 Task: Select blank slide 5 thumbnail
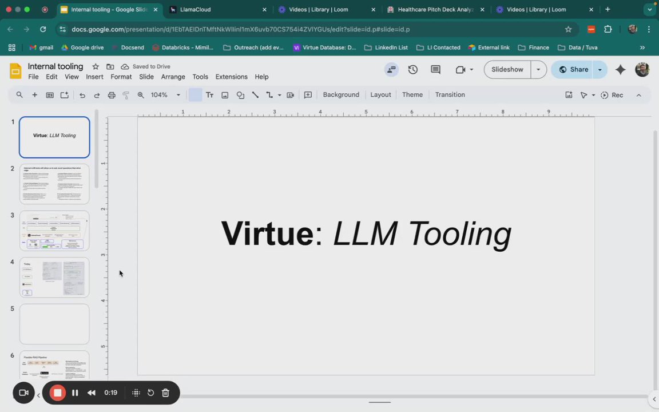pyautogui.click(x=54, y=324)
